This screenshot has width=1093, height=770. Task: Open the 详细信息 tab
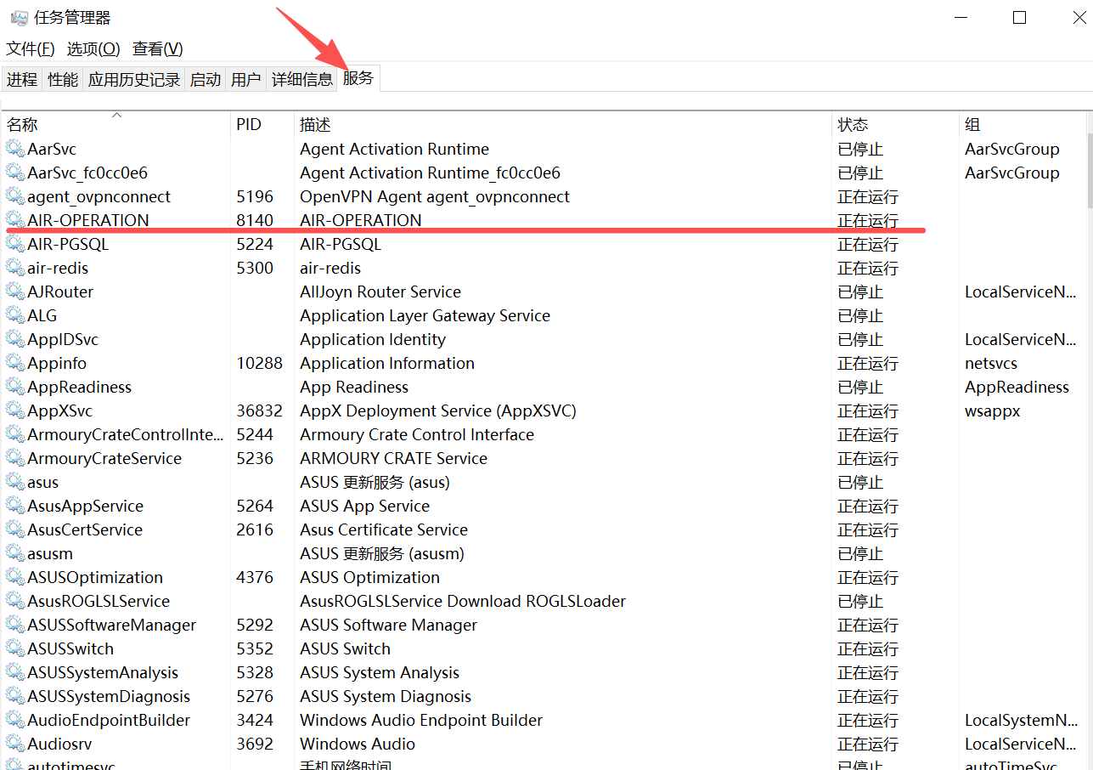(302, 80)
